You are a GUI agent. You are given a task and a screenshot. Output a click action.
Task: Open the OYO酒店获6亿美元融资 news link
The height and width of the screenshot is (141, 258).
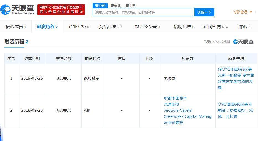(x=235, y=110)
